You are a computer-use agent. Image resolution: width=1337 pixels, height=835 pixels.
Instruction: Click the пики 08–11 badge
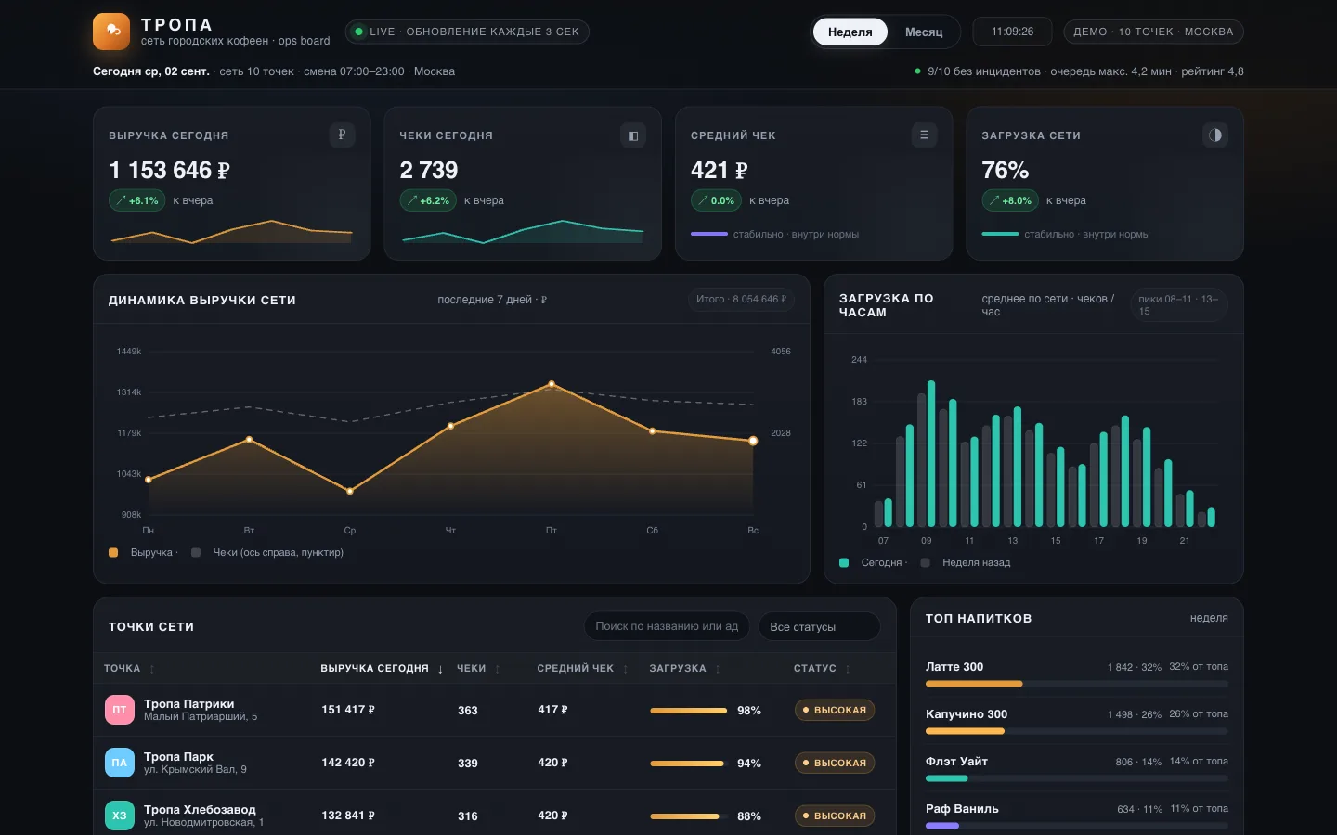[x=1178, y=305]
